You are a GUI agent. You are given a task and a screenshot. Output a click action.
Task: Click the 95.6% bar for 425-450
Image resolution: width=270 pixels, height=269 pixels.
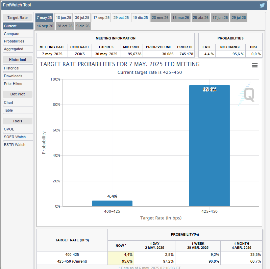tap(210, 146)
